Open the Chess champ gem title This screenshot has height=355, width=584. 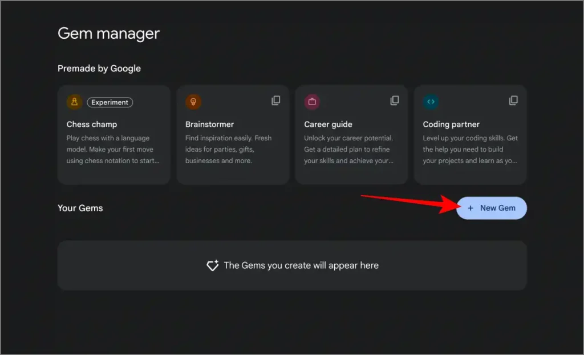92,124
